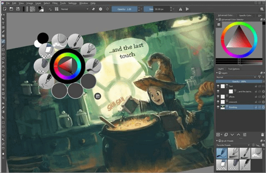Toggle eraser mode in the toolbar
The image size is (266, 173).
[x=94, y=9]
